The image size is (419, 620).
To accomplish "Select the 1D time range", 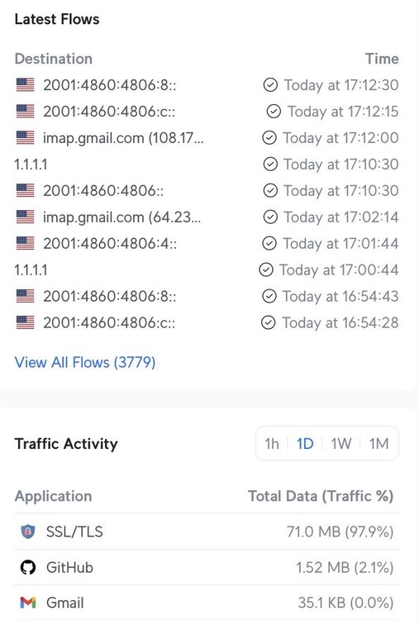I will [x=305, y=444].
